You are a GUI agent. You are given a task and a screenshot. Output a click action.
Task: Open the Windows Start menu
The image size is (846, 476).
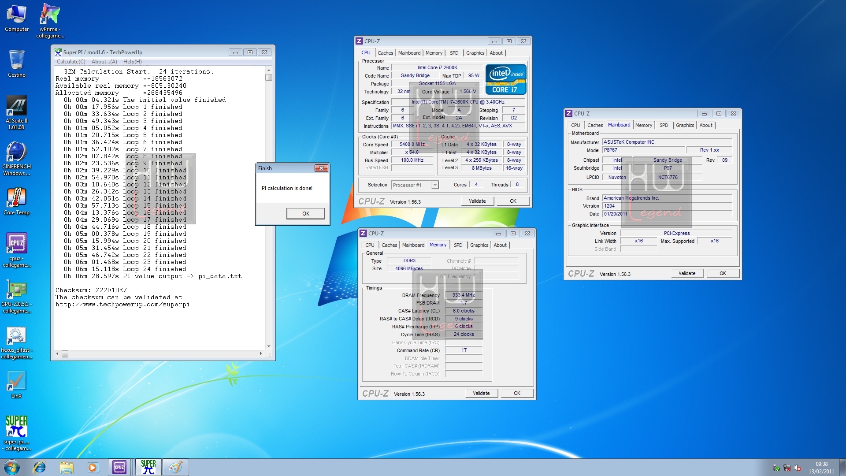tap(11, 467)
